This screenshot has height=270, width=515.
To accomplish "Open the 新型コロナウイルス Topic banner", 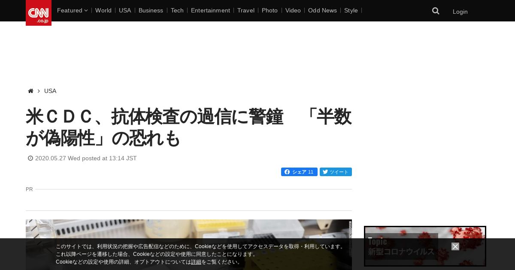I will point(425,246).
